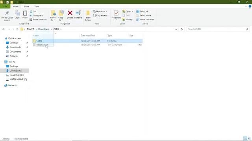Open the Copy to menu
This screenshot has height=141, width=252.
61,16
